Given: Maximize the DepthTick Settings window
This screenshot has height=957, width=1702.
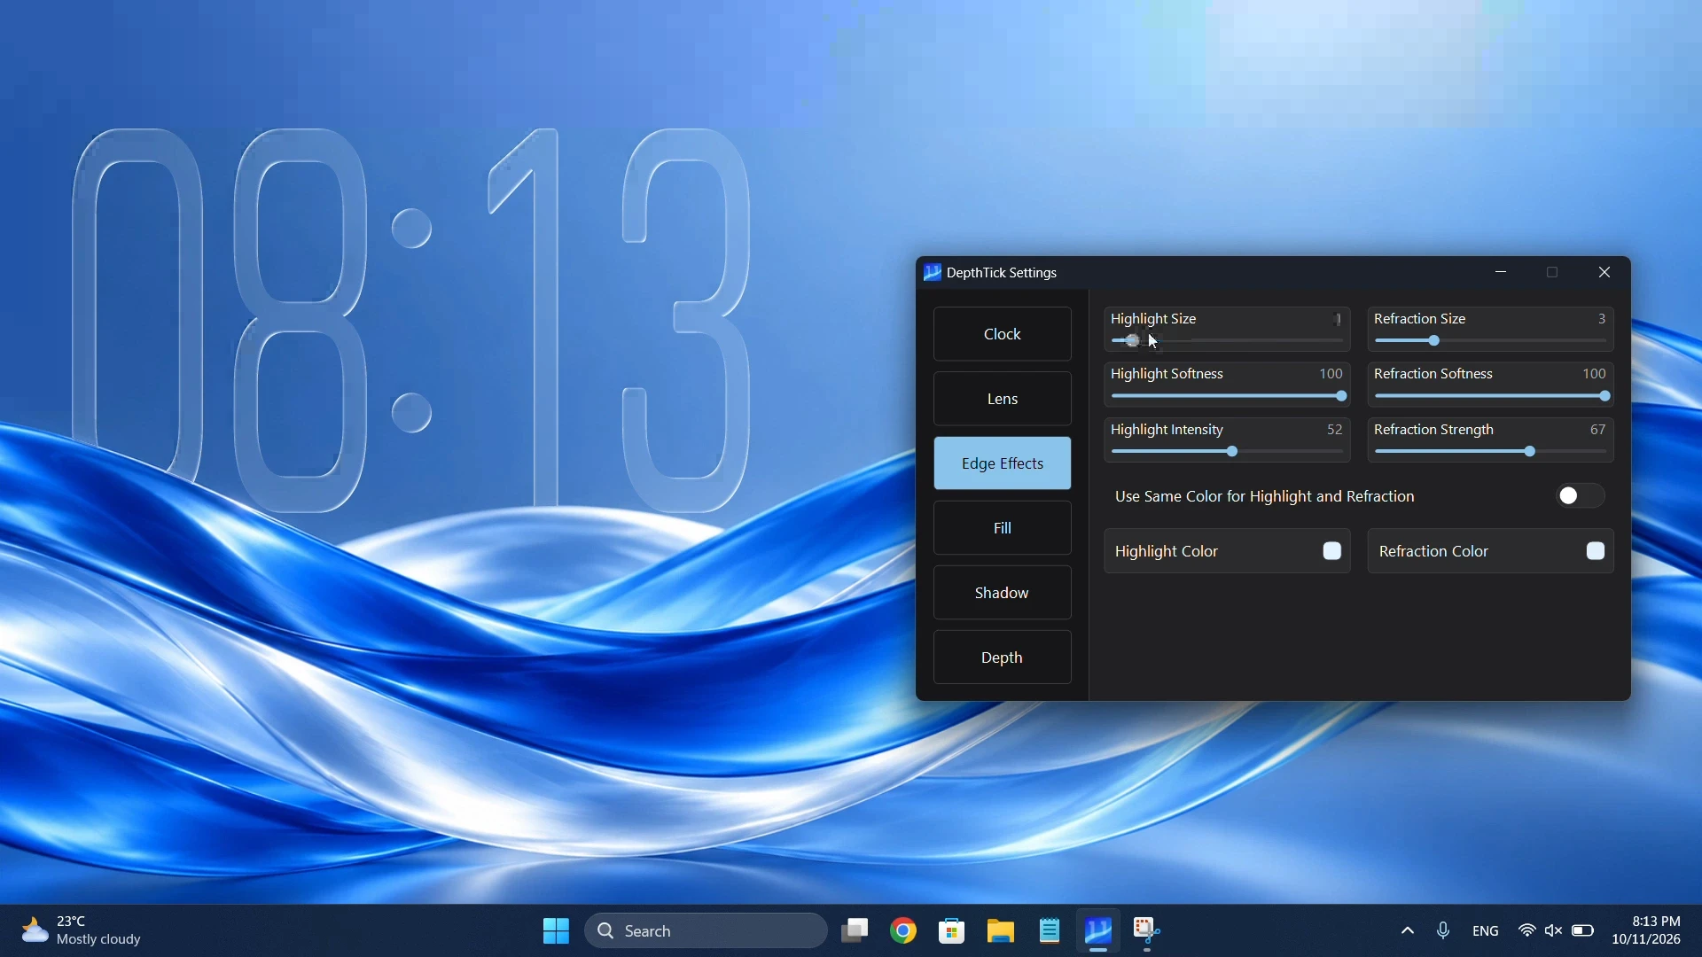Looking at the screenshot, I should (x=1553, y=273).
